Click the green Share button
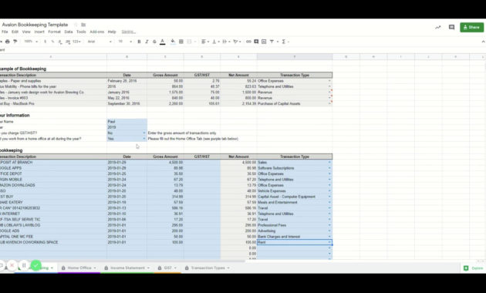This screenshot has width=486, height=293. click(x=471, y=27)
